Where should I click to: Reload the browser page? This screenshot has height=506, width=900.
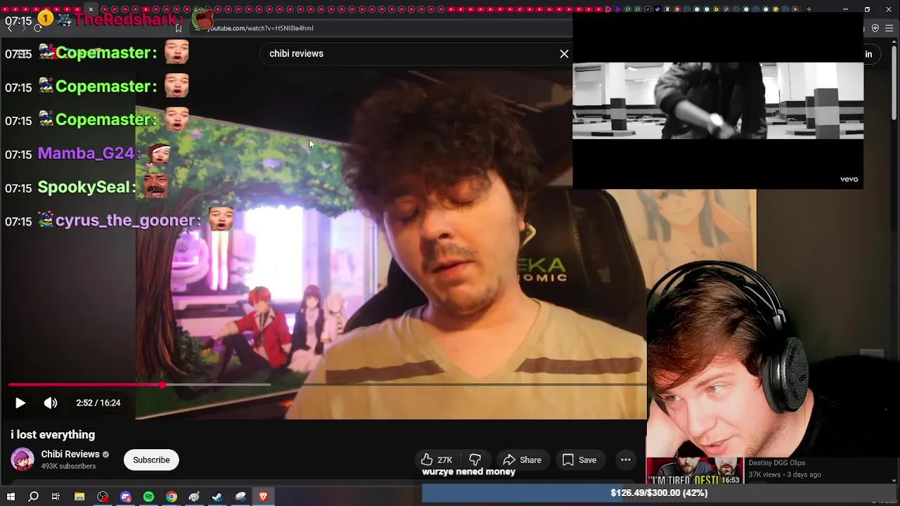[x=37, y=28]
